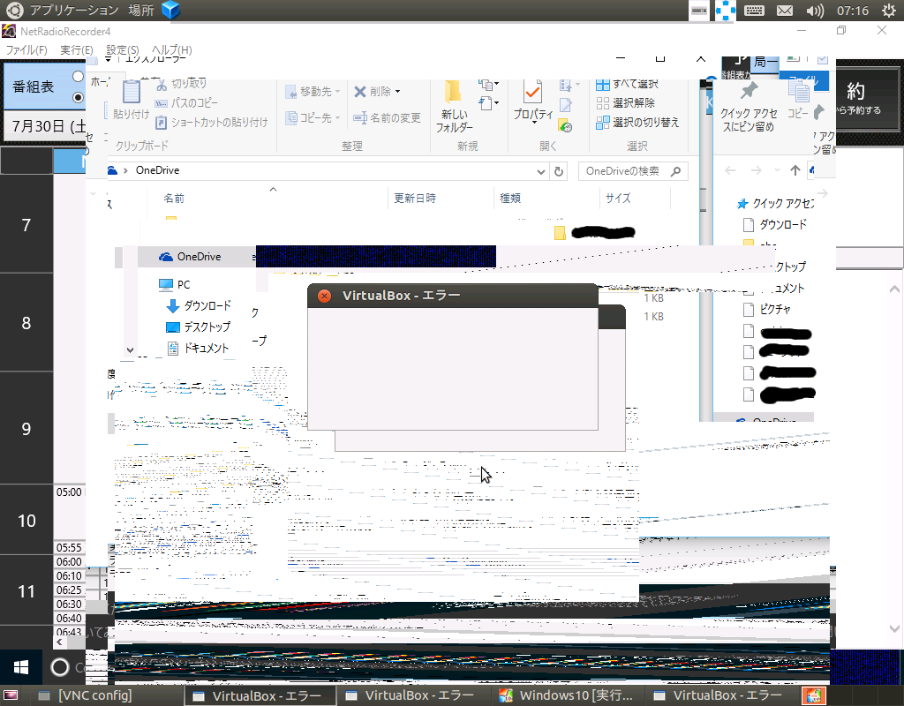The image size is (904, 706).
Task: Select OneDrive in the navigation tree
Action: tap(190, 257)
